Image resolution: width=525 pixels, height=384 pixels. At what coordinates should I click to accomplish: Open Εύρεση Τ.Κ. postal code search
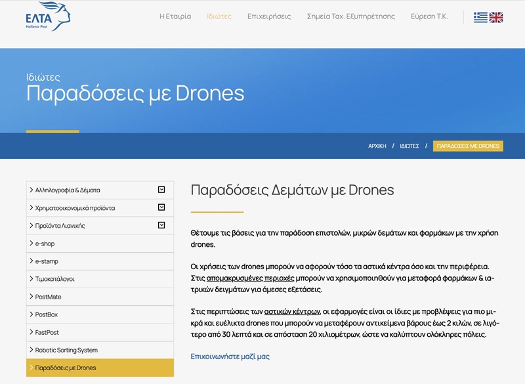point(429,16)
